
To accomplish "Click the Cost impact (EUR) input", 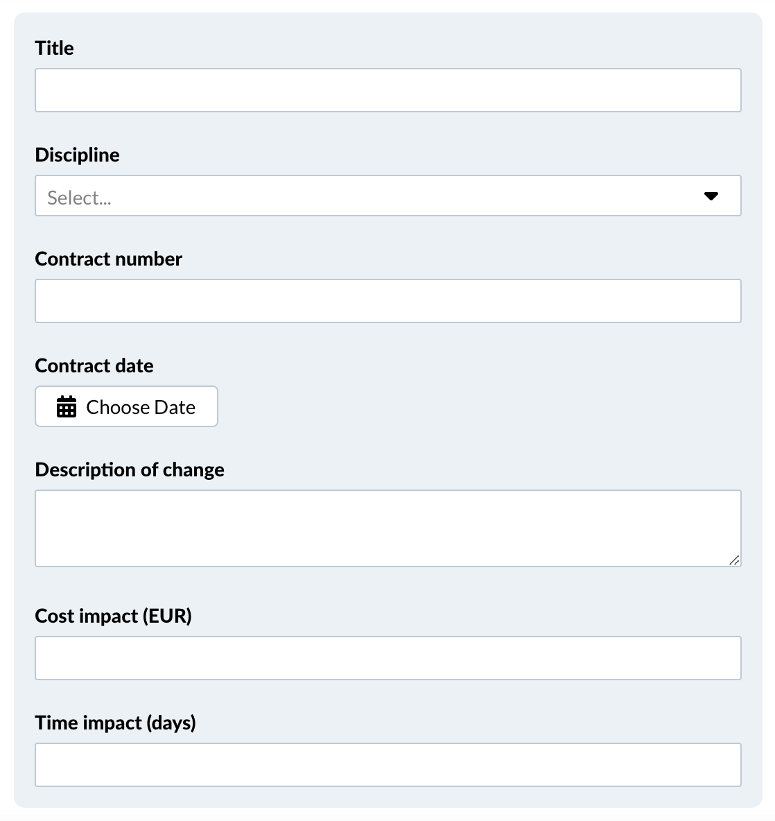I will click(387, 658).
